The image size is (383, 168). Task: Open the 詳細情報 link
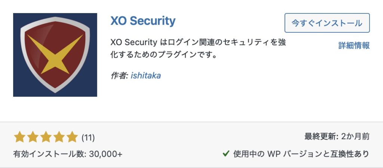(x=354, y=45)
